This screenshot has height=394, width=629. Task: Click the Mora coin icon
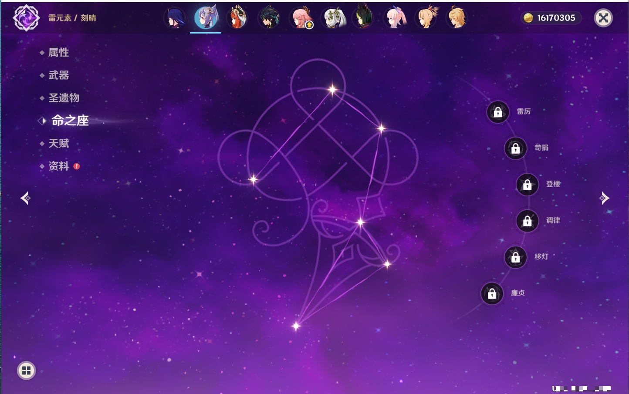[x=528, y=18]
